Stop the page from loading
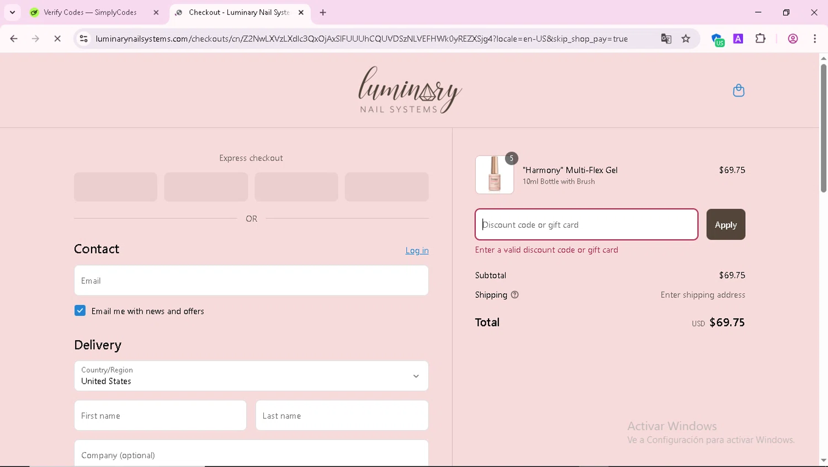Screen dimensions: 828x467 (57, 39)
